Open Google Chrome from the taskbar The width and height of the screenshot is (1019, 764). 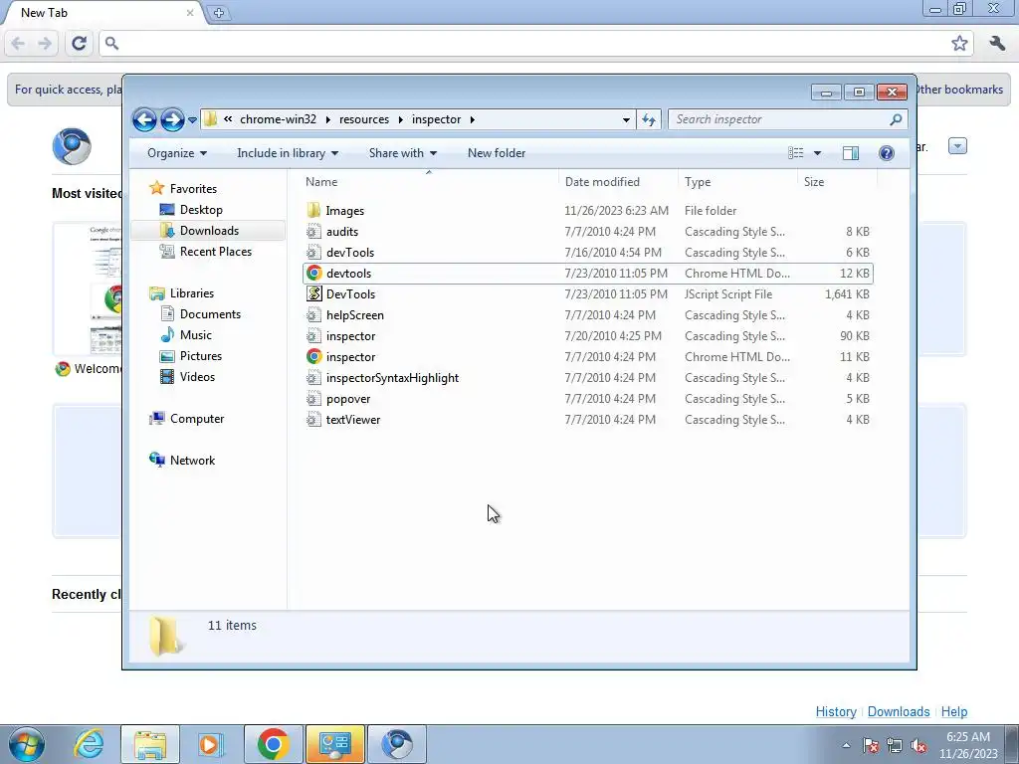(273, 744)
